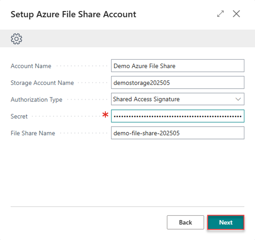The width and height of the screenshot is (255, 240).
Task: Click the Secret field label
Action: [x=19, y=116]
